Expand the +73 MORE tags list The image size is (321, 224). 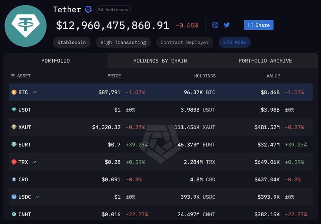(x=235, y=42)
